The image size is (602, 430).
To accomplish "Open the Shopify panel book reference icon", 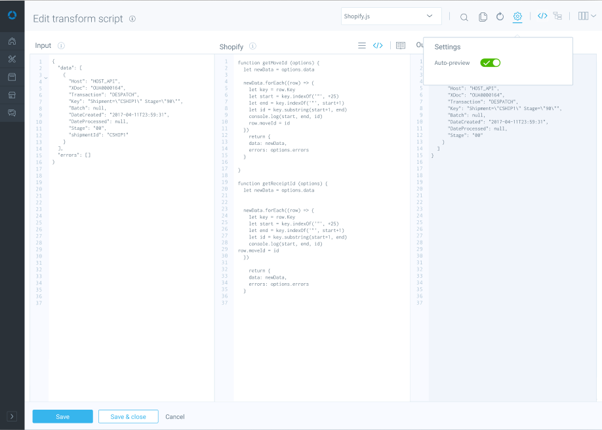I will pyautogui.click(x=401, y=46).
